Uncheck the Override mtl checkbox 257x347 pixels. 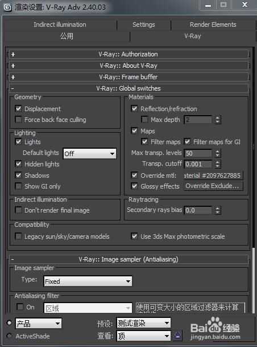(x=134, y=175)
